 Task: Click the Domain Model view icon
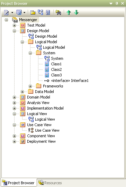tap(22, 97)
